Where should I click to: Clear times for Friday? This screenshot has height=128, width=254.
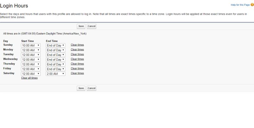(77, 68)
